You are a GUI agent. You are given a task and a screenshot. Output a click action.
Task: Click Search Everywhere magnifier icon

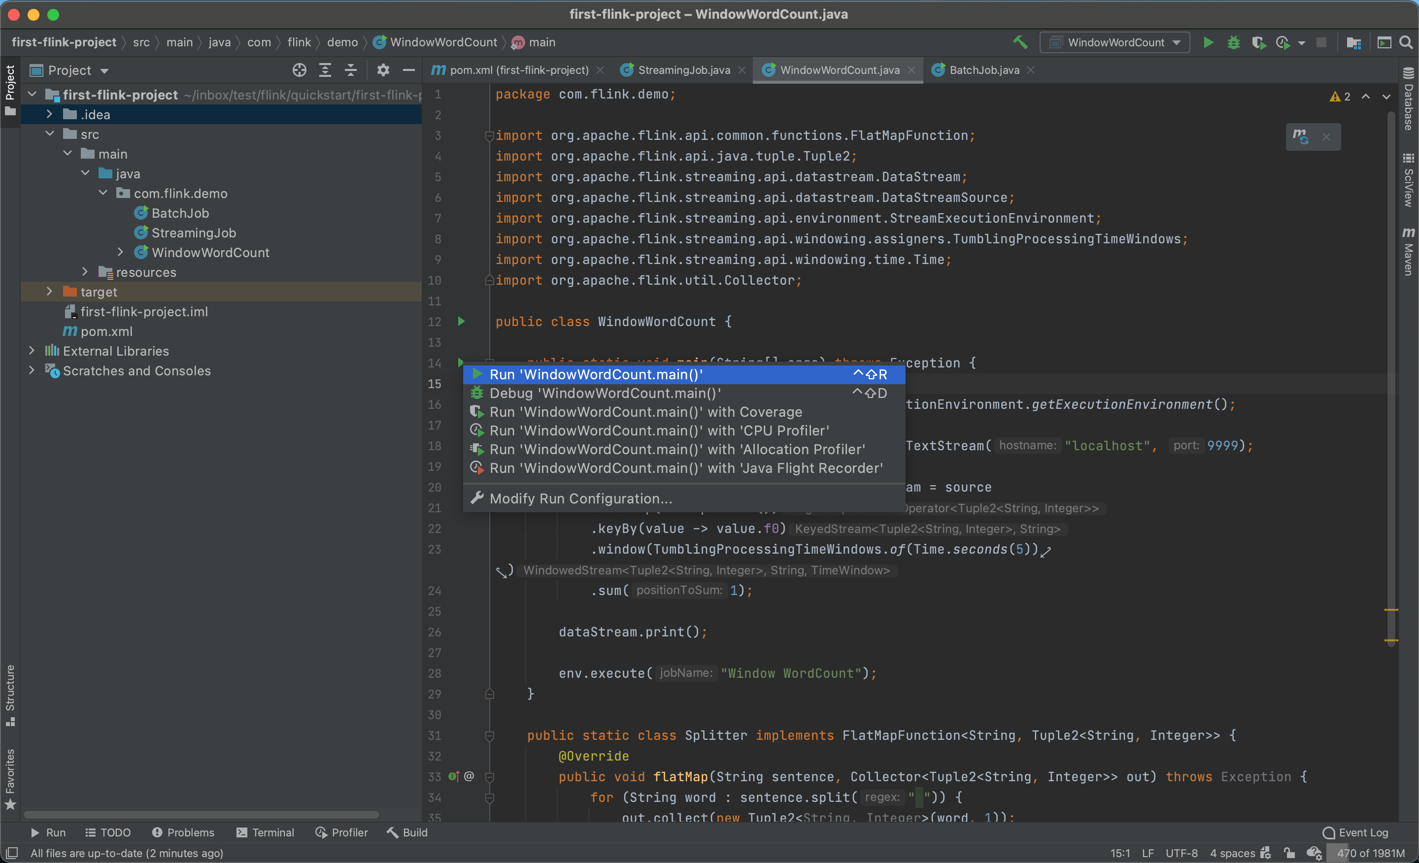(1406, 42)
